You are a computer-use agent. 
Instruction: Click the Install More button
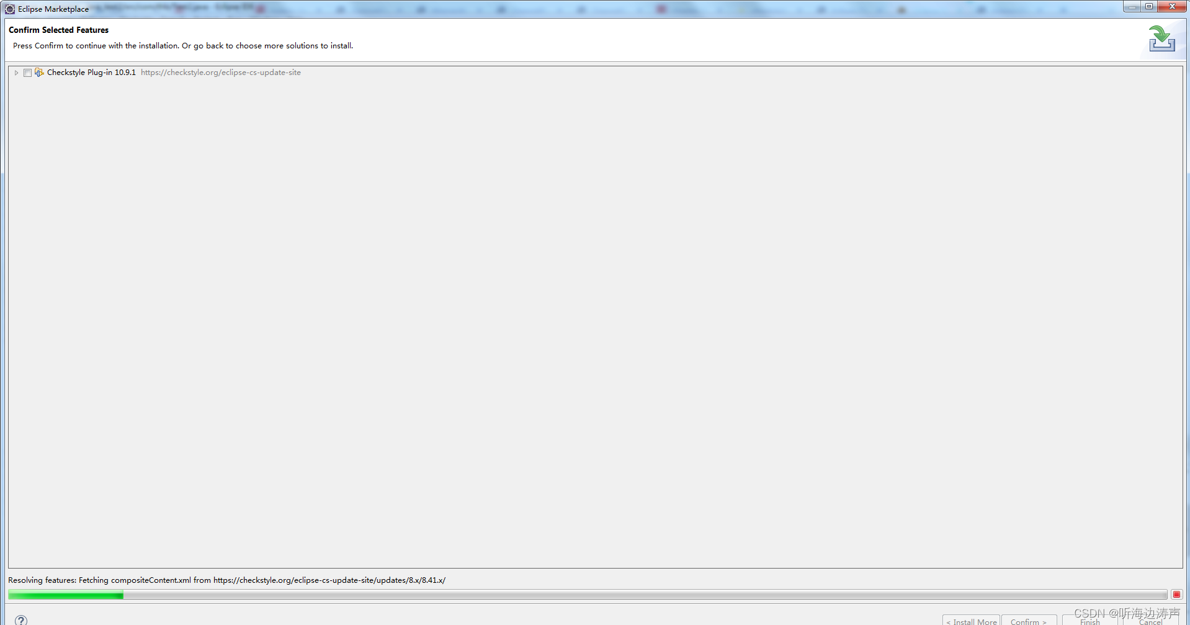971,621
